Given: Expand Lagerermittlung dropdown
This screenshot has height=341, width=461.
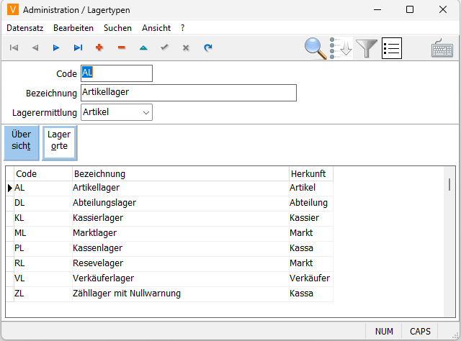Looking at the screenshot, I should [146, 112].
